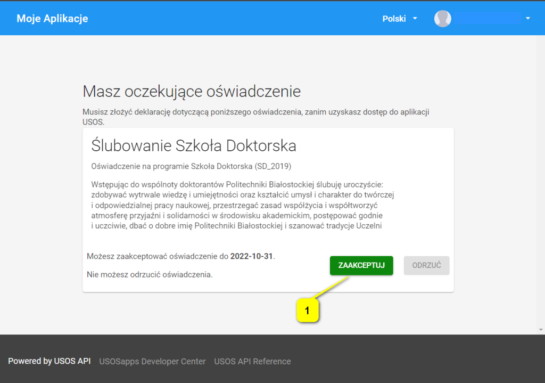Open the USOSapps Developer Center link
Screen dimensions: 545x383
pyautogui.click(x=152, y=362)
